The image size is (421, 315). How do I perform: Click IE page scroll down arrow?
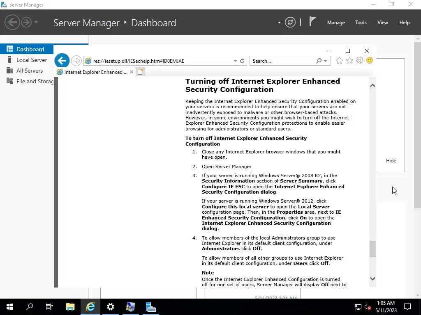372,278
